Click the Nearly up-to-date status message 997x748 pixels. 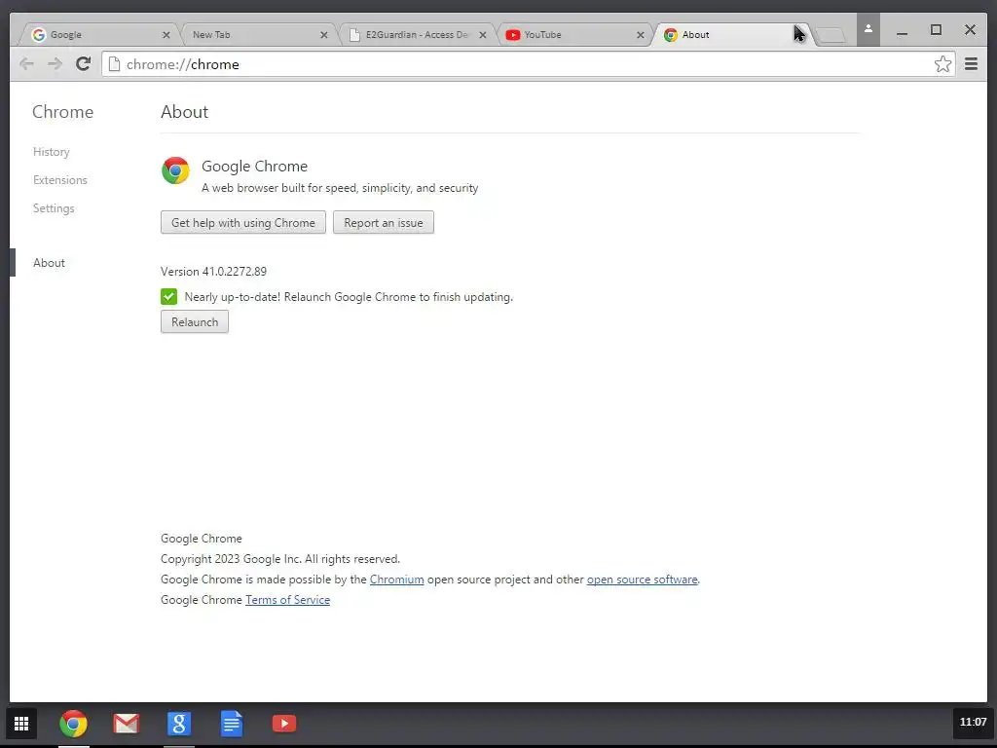[349, 297]
